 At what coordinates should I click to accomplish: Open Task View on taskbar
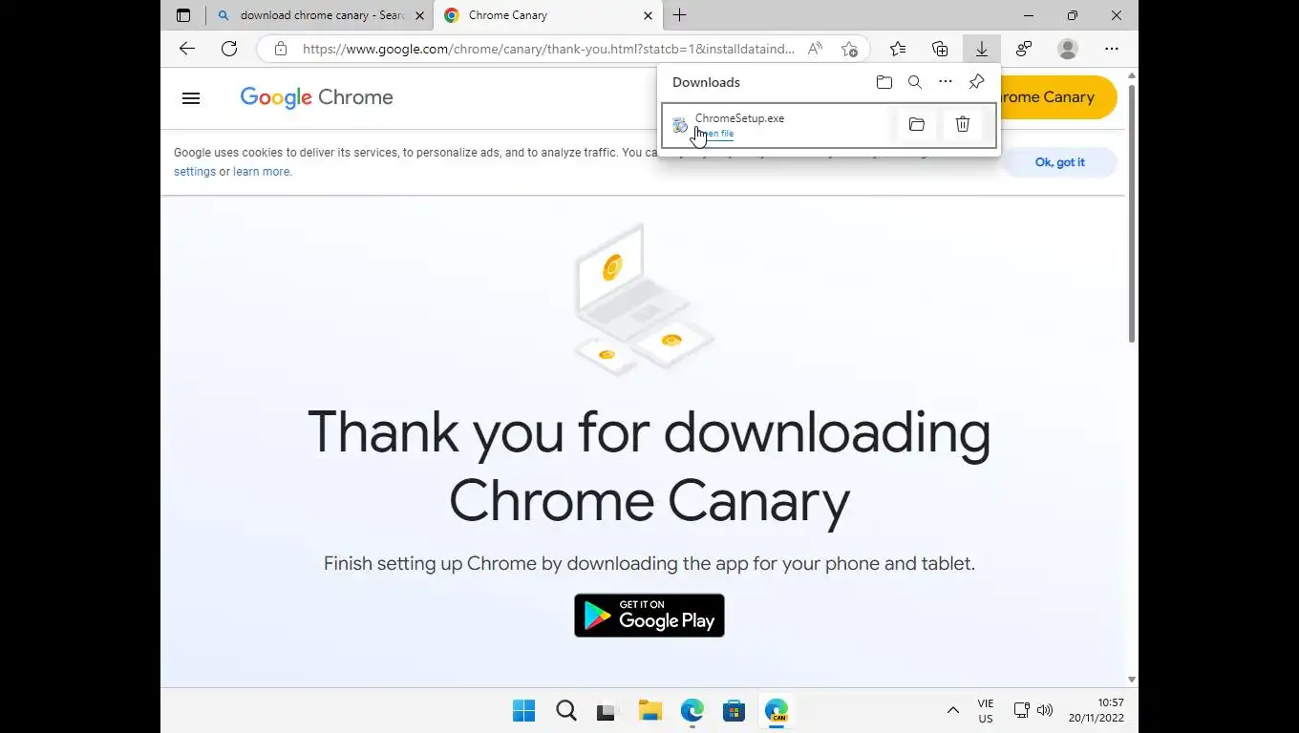pos(608,711)
